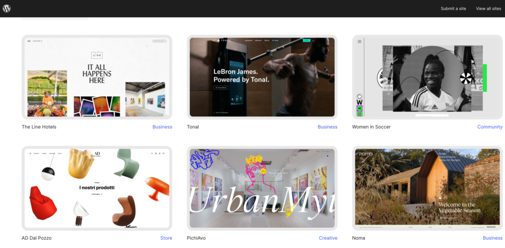
Task: Open the Submit a site link
Action: [x=453, y=8]
